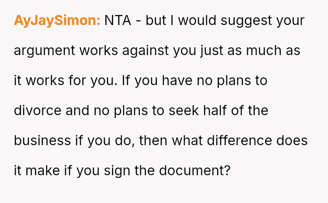Open the AyJaySimon username profile link
The width and height of the screenshot is (328, 203).
(57, 21)
